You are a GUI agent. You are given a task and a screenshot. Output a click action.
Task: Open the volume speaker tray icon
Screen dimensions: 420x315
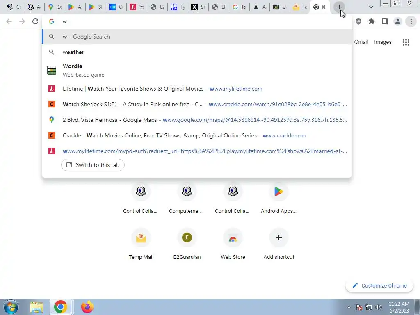pos(379,307)
